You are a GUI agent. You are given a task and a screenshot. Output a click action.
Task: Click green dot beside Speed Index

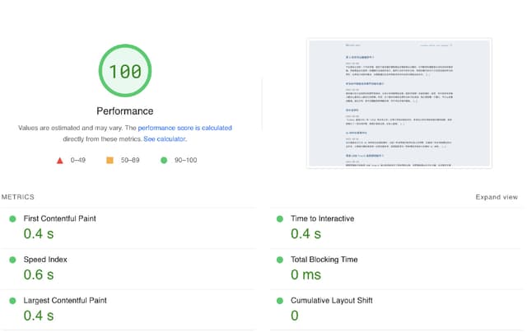pos(12,260)
